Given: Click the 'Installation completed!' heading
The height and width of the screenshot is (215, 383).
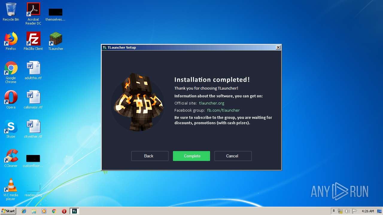Looking at the screenshot, I should [212, 80].
